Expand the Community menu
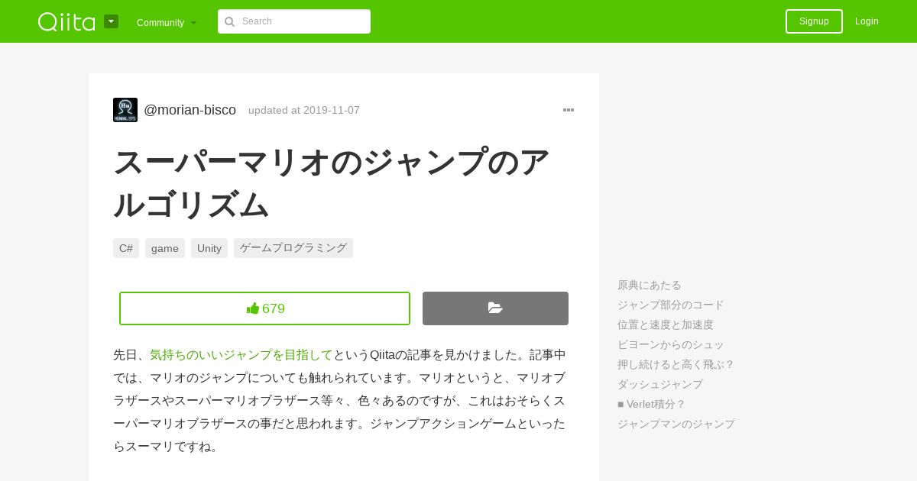The height and width of the screenshot is (481, 917). (167, 22)
